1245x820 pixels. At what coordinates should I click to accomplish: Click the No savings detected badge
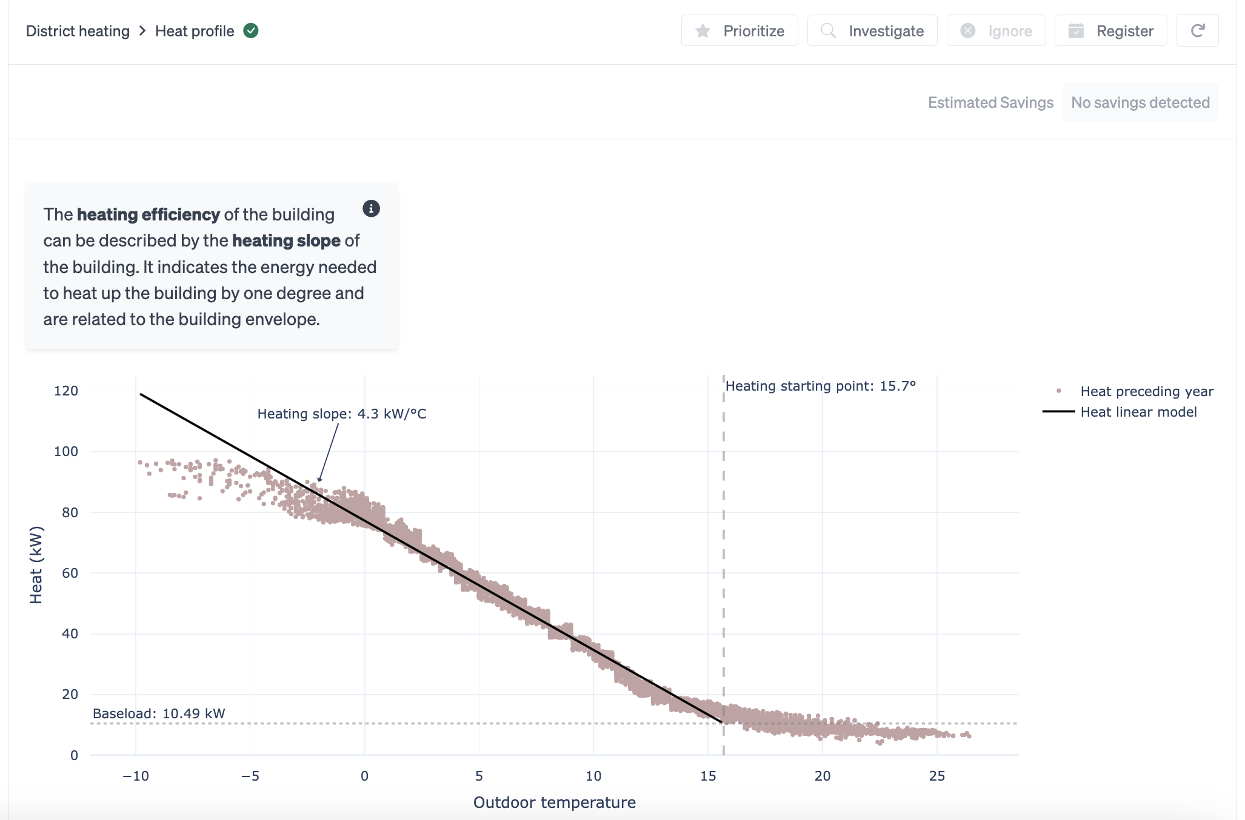1140,102
